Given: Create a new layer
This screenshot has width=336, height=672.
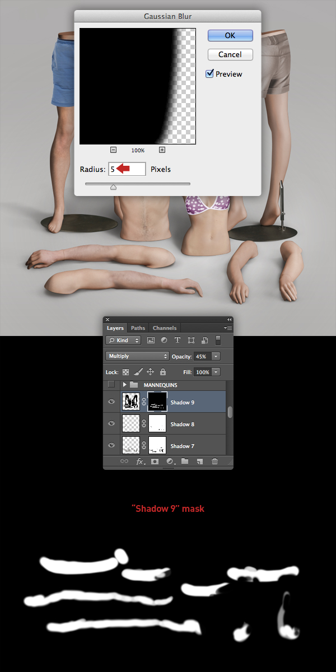Looking at the screenshot, I should click(199, 461).
